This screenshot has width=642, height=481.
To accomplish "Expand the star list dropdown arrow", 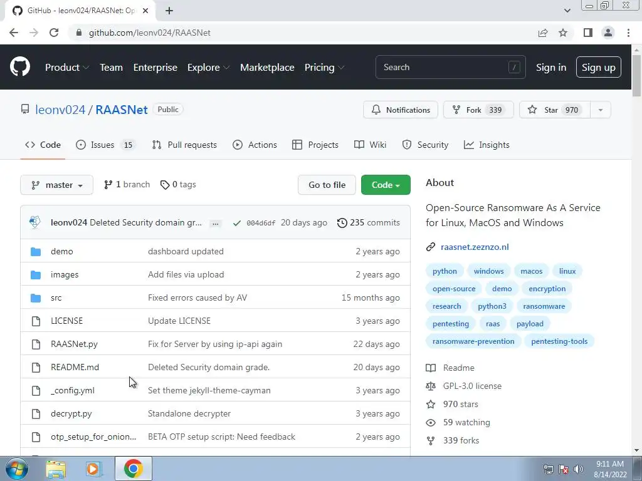I will pos(600,110).
